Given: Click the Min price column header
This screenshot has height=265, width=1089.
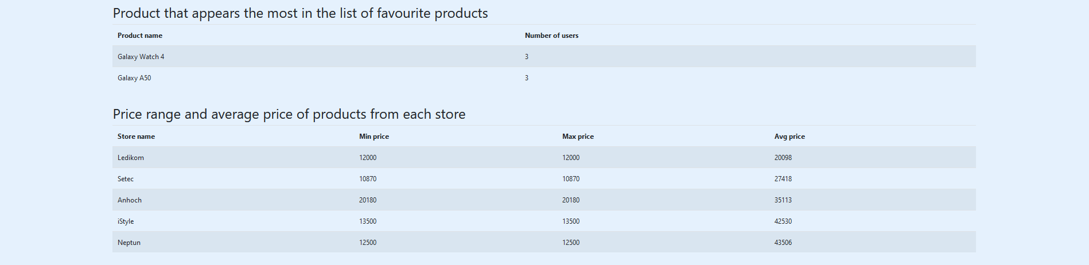Looking at the screenshot, I should pyautogui.click(x=374, y=137).
